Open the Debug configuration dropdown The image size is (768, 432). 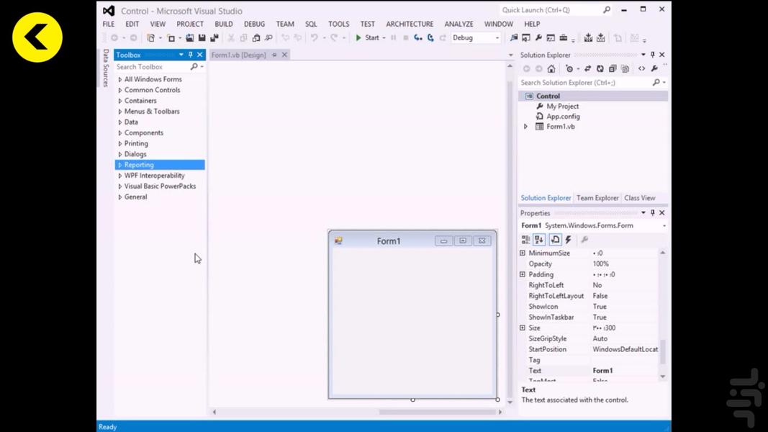(x=497, y=38)
